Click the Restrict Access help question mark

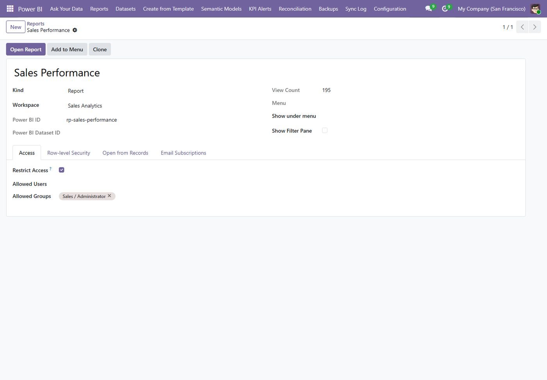point(50,168)
